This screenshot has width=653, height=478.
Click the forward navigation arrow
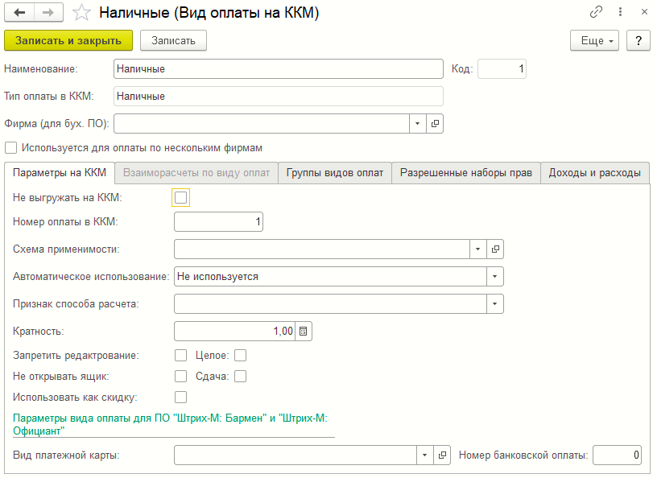tap(48, 13)
